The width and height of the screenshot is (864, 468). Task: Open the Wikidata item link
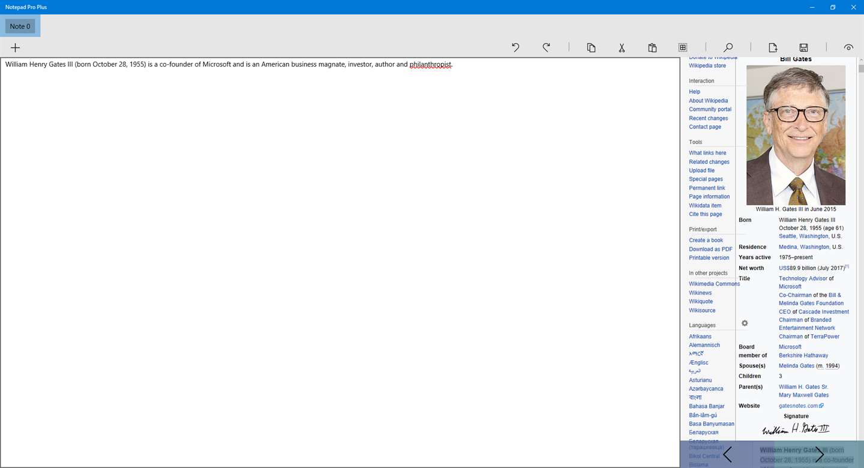pyautogui.click(x=705, y=205)
